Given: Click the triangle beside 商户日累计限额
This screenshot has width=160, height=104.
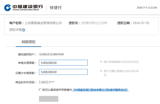Looking at the screenshot, I should [101, 71].
